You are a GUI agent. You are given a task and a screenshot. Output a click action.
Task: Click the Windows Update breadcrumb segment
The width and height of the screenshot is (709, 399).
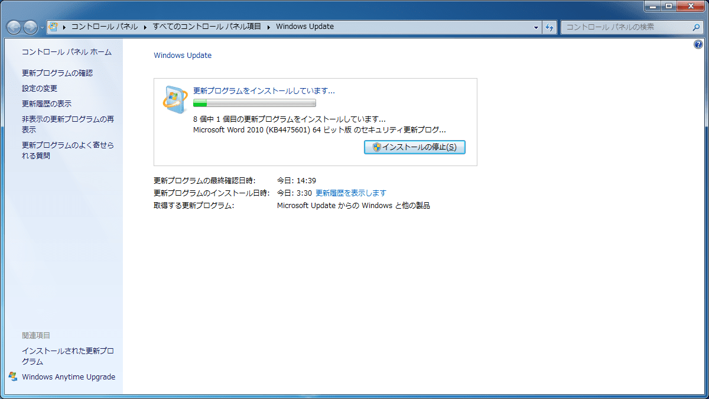point(305,27)
